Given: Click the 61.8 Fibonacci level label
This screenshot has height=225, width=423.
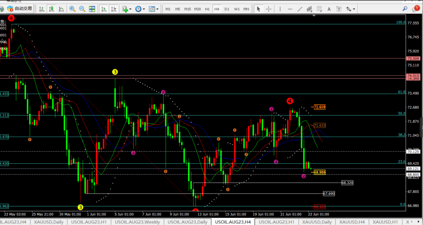Looking at the screenshot, I should point(402,92).
